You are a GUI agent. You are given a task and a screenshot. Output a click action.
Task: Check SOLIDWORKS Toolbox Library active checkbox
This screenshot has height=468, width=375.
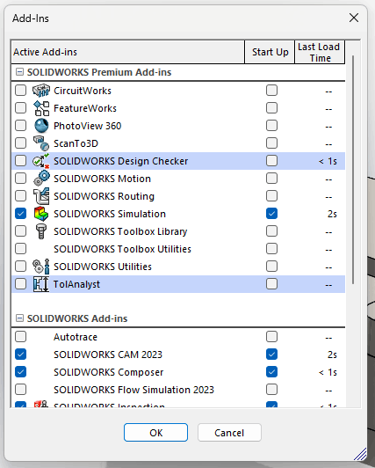click(20, 231)
